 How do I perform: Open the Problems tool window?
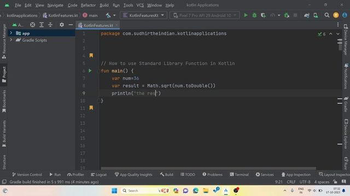[x=212, y=175]
